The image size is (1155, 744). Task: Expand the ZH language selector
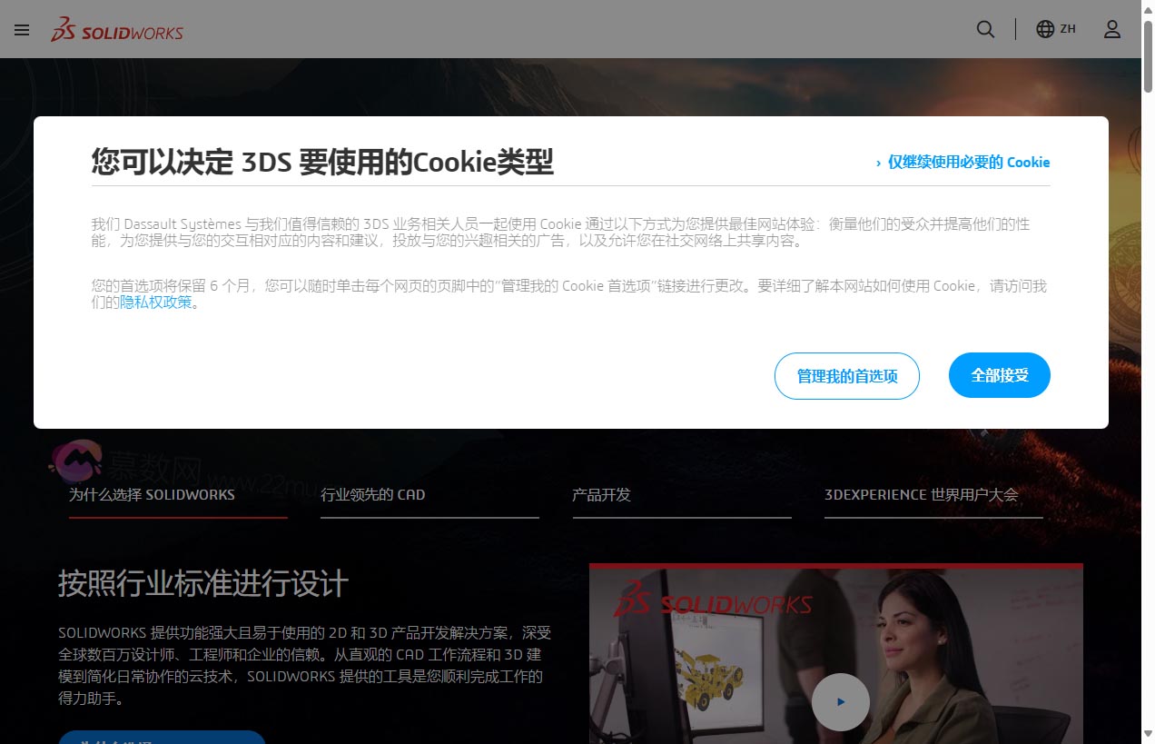(1068, 29)
